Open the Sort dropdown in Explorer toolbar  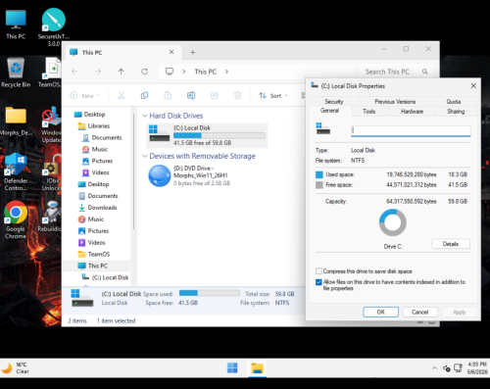273,95
